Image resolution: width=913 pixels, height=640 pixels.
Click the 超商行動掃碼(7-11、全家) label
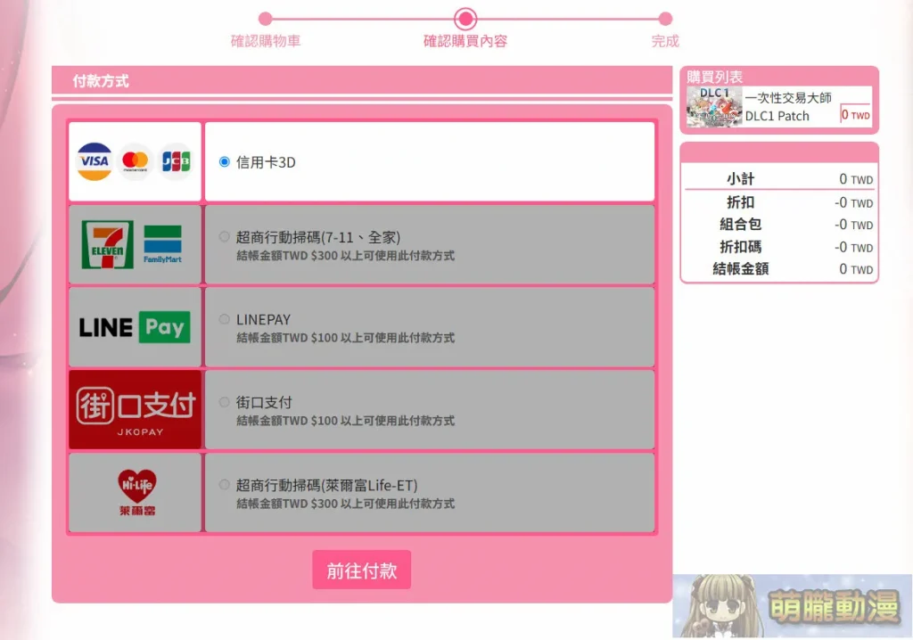click(x=318, y=237)
